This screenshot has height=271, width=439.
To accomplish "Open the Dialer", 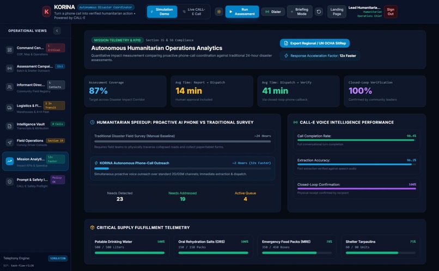I will coord(273,11).
